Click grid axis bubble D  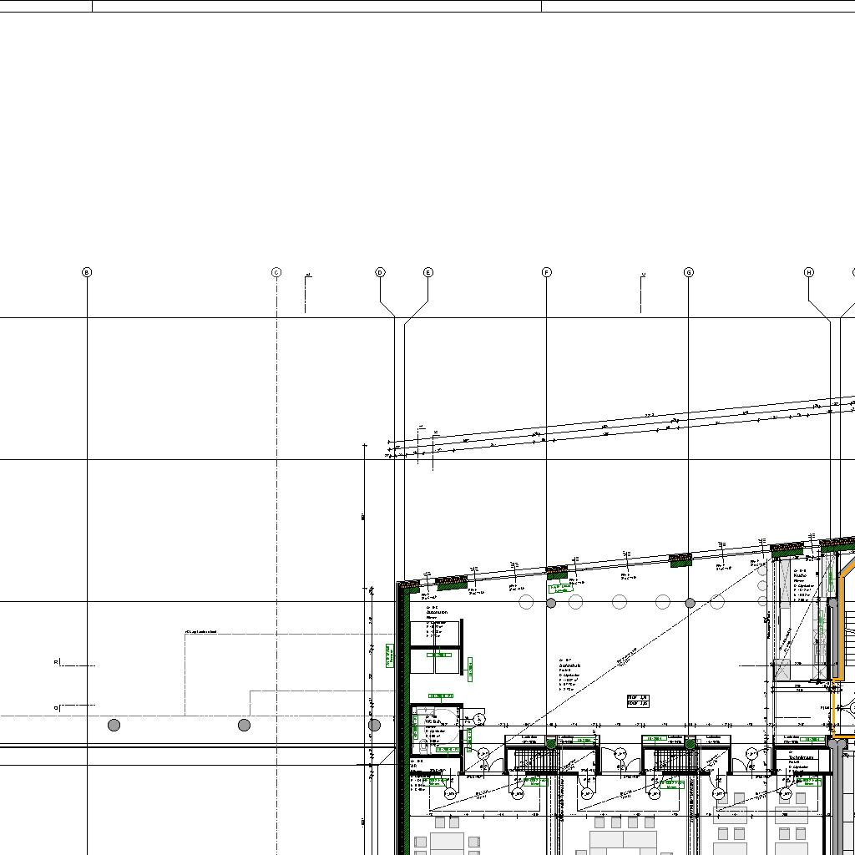coord(380,272)
